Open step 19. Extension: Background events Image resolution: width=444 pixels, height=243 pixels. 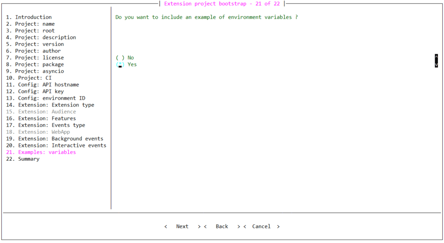point(55,139)
